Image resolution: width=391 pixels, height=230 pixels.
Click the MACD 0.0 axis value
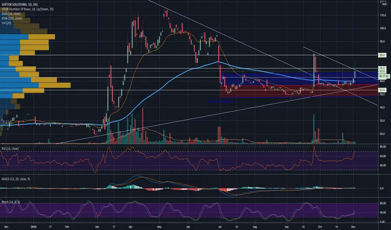pyautogui.click(x=381, y=189)
